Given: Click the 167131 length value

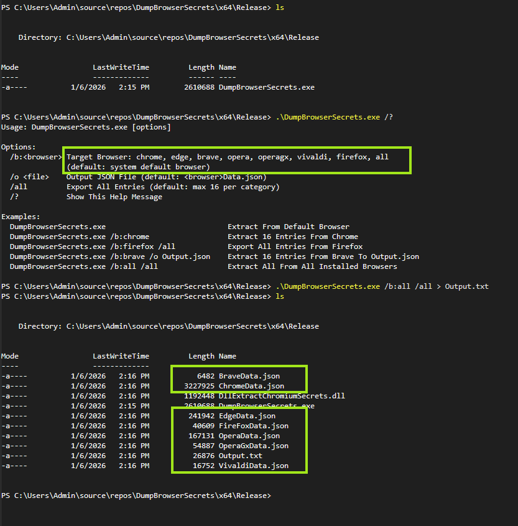Looking at the screenshot, I should tap(201, 436).
